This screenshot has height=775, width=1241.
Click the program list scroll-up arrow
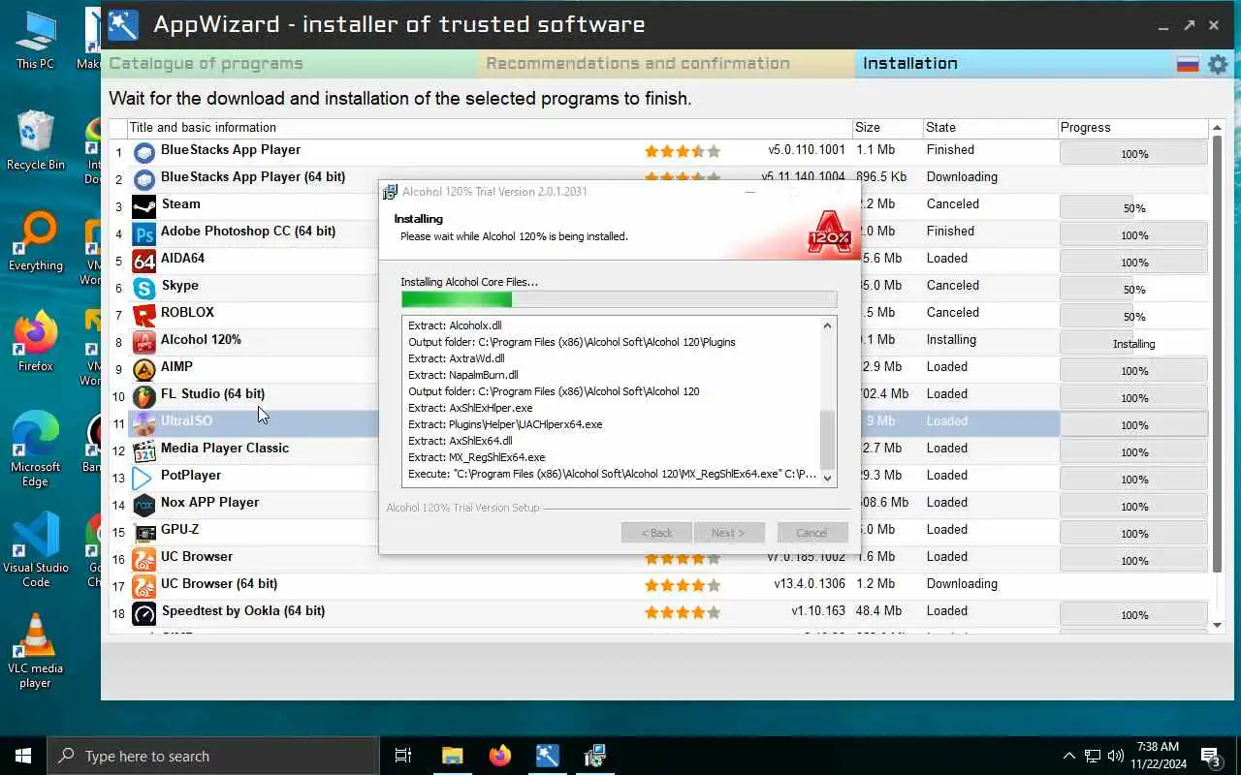1218,128
